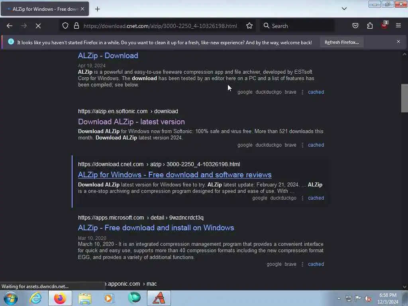Click the network tray icon

click(348, 298)
